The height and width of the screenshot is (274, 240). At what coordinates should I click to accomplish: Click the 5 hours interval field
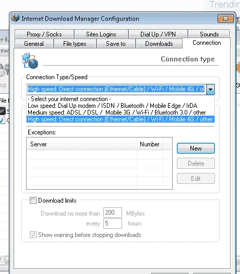(113, 223)
